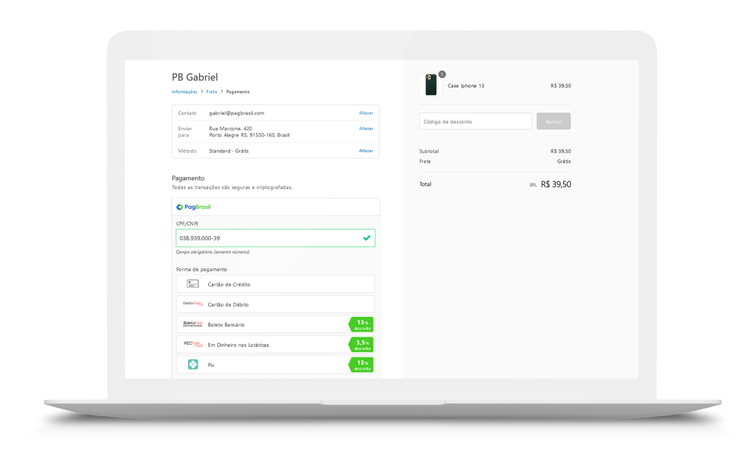Click the green Pix icon

click(193, 365)
